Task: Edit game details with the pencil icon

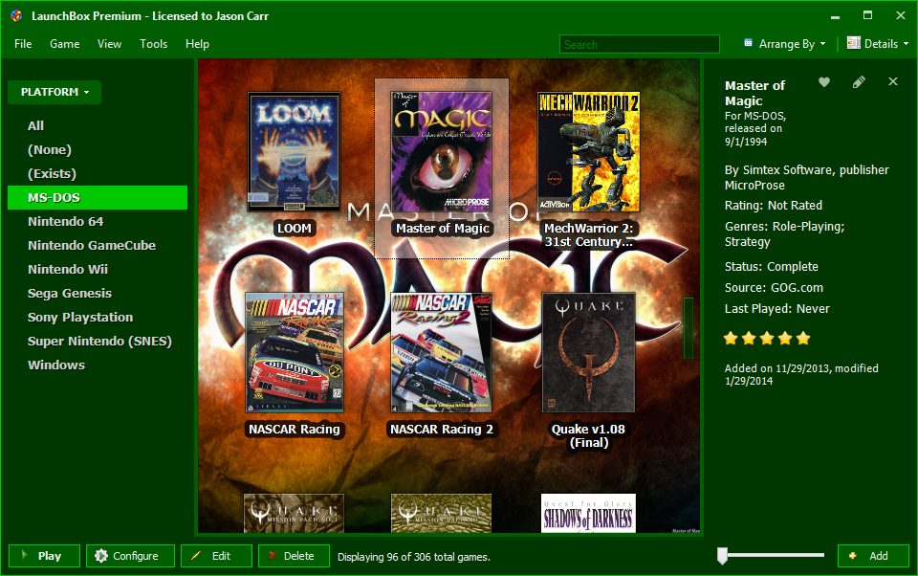Action: pos(859,82)
